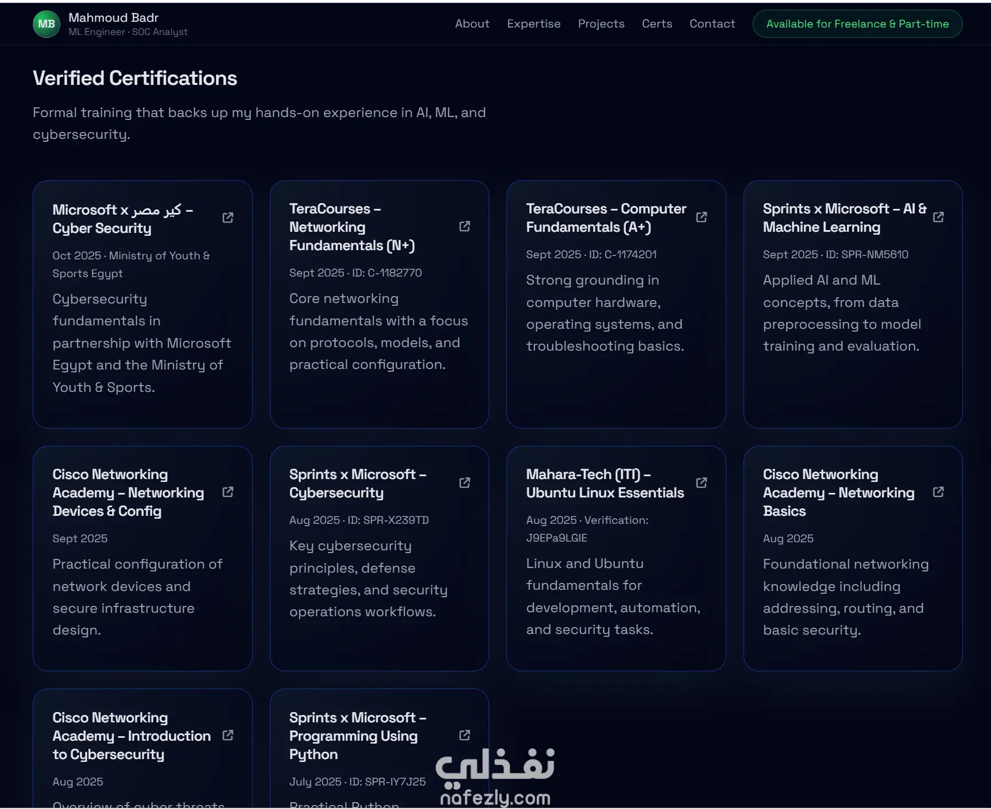Image resolution: width=991 pixels, height=809 pixels.
Task: Jump to the Certs section
Action: click(657, 24)
